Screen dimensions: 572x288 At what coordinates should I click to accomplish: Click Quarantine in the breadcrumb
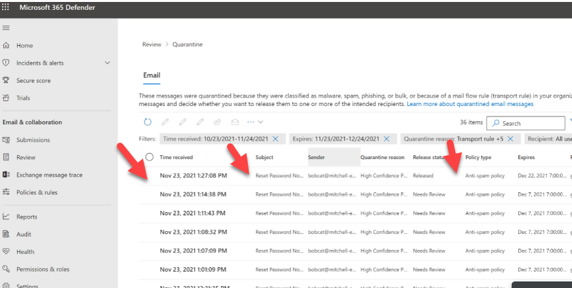[188, 45]
